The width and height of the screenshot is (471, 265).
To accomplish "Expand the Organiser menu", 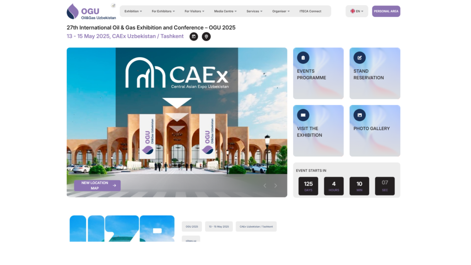I will [x=281, y=11].
